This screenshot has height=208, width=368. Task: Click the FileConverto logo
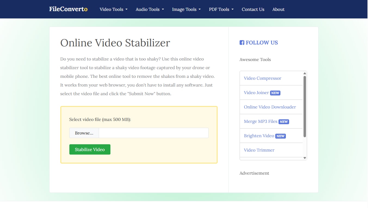68,9
